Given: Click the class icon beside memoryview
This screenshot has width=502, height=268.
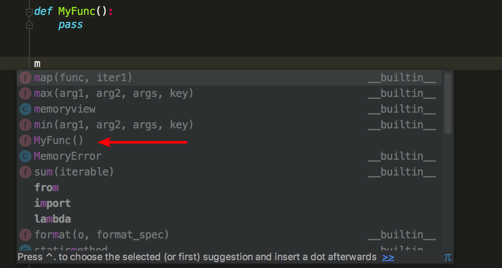Looking at the screenshot, I should point(25,109).
